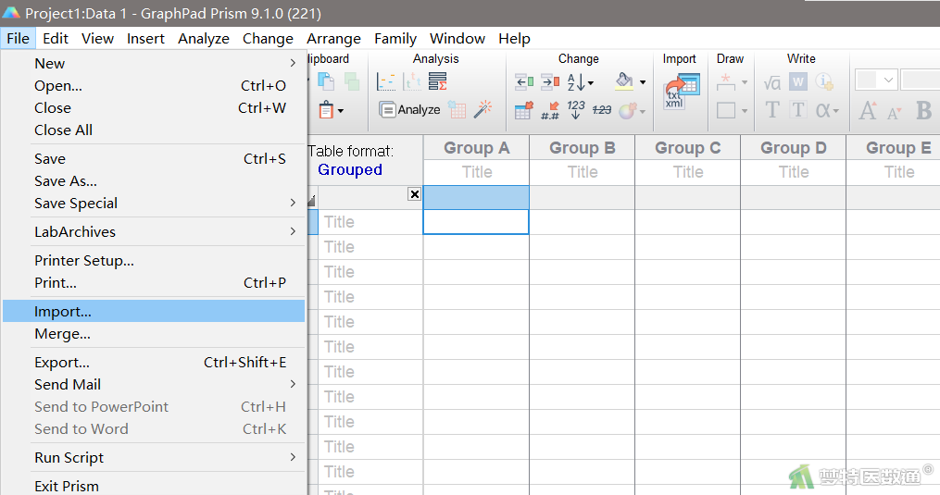940x495 pixels.
Task: Click the Group D column header
Action: click(x=793, y=148)
